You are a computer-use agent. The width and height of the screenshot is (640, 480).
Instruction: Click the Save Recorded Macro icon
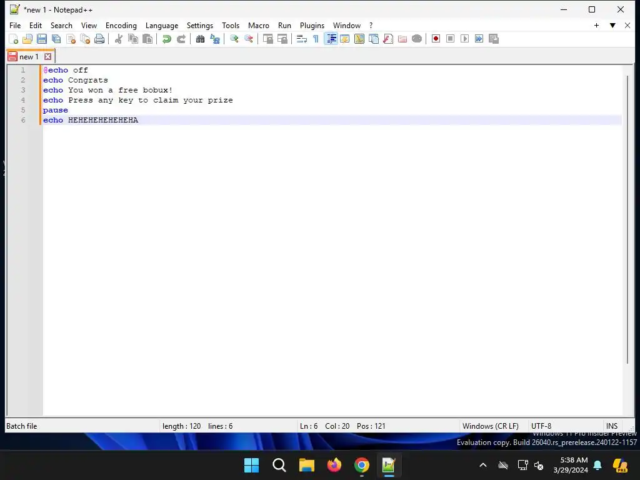[x=494, y=39]
